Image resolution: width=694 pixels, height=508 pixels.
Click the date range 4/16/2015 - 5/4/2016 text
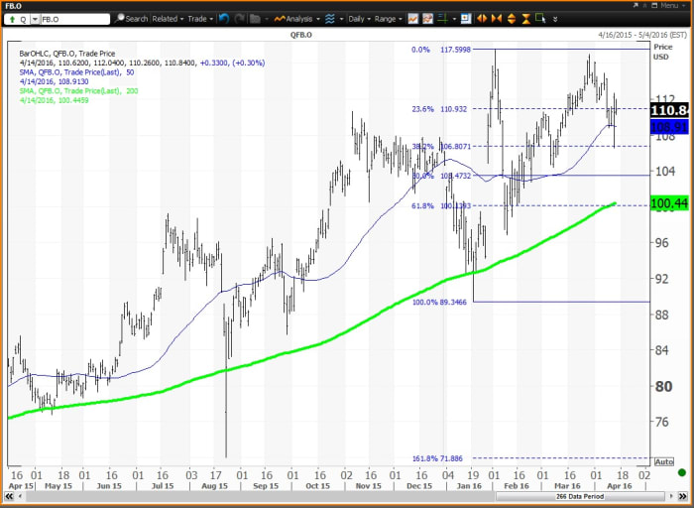pyautogui.click(x=642, y=34)
